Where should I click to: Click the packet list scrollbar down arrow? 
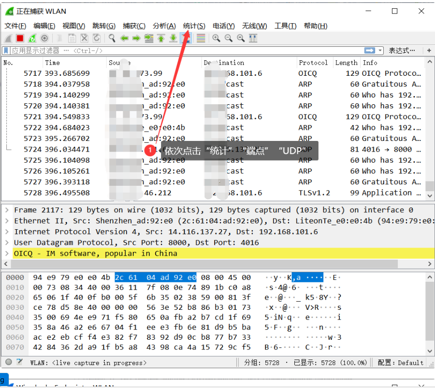click(x=430, y=196)
